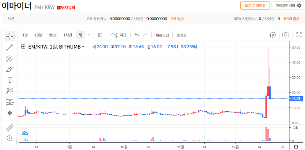Open the indicators (지표) panel
Image resolution: width=305 pixels, height=150 pixels.
119,35
